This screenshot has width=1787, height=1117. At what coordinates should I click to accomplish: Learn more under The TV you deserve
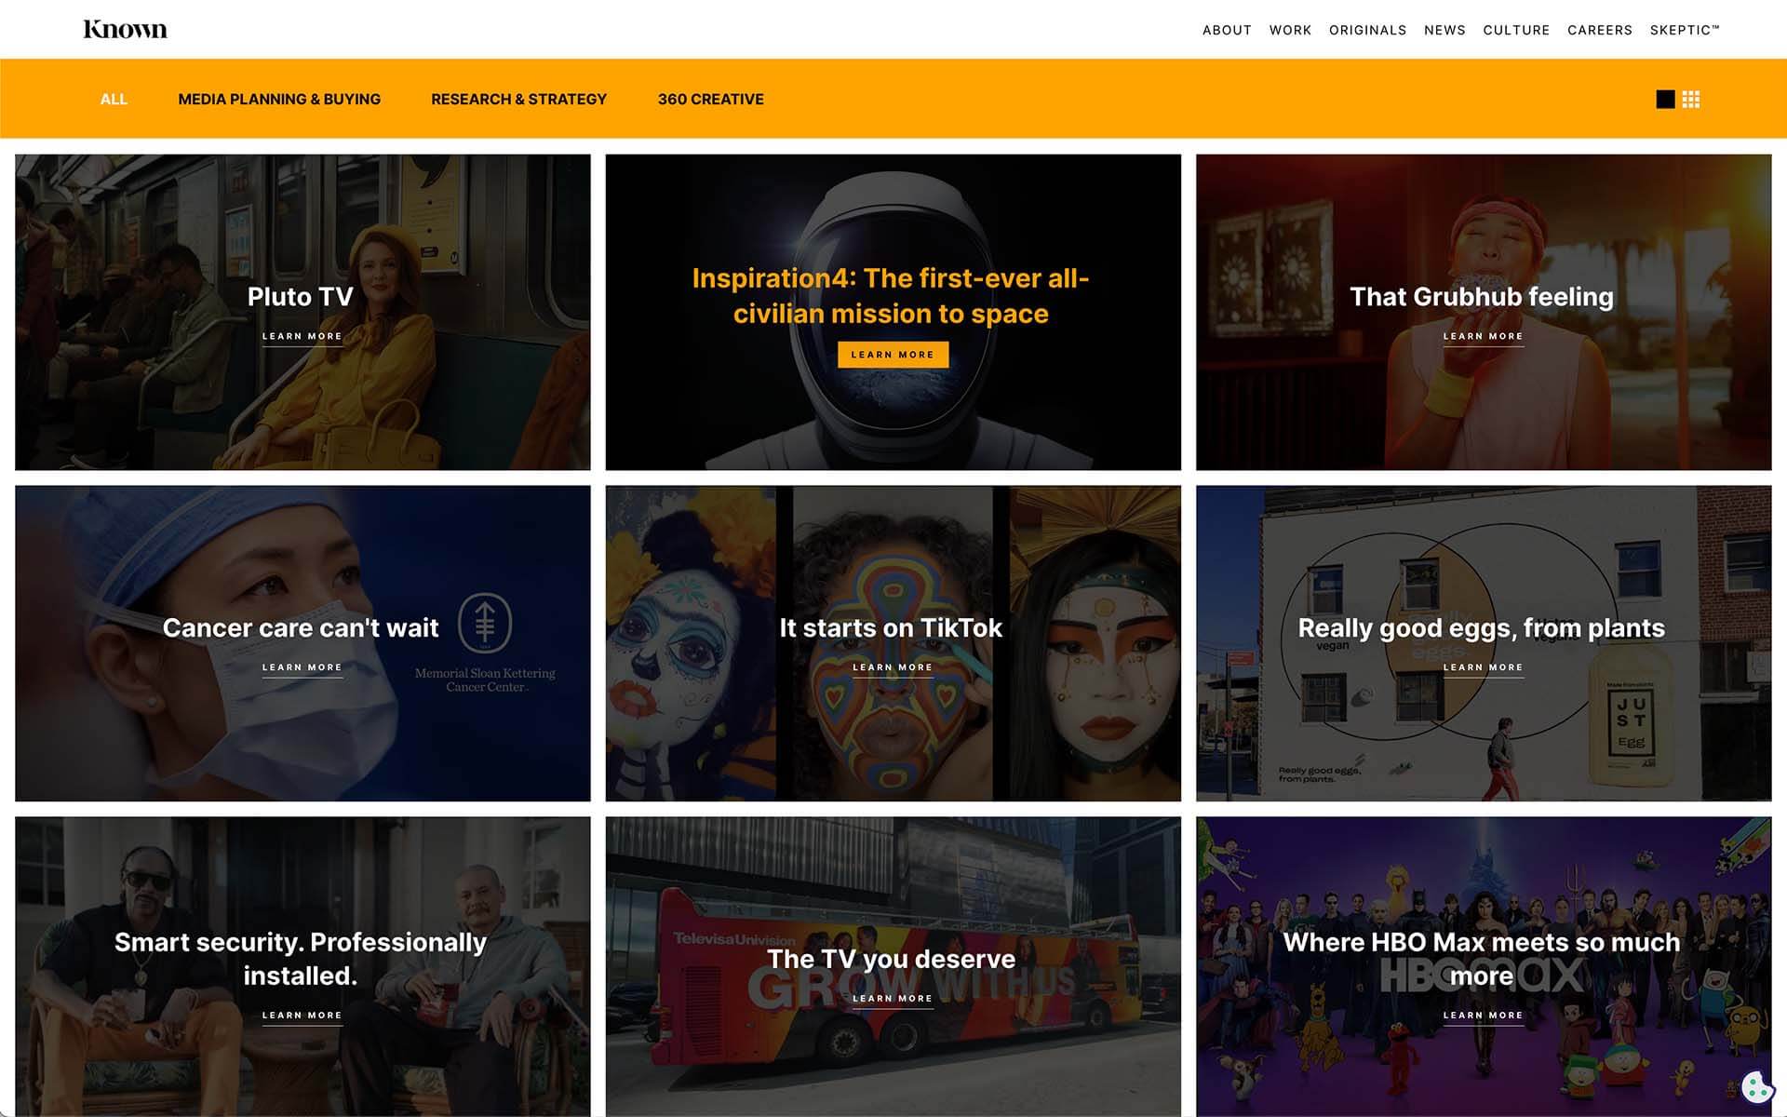click(893, 1000)
